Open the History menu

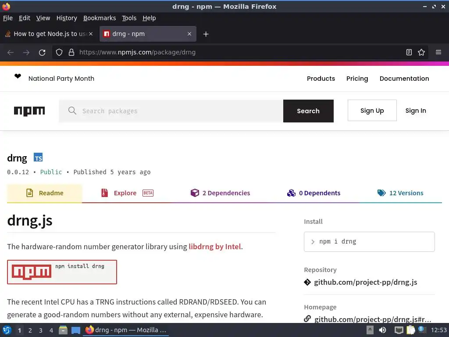67,18
